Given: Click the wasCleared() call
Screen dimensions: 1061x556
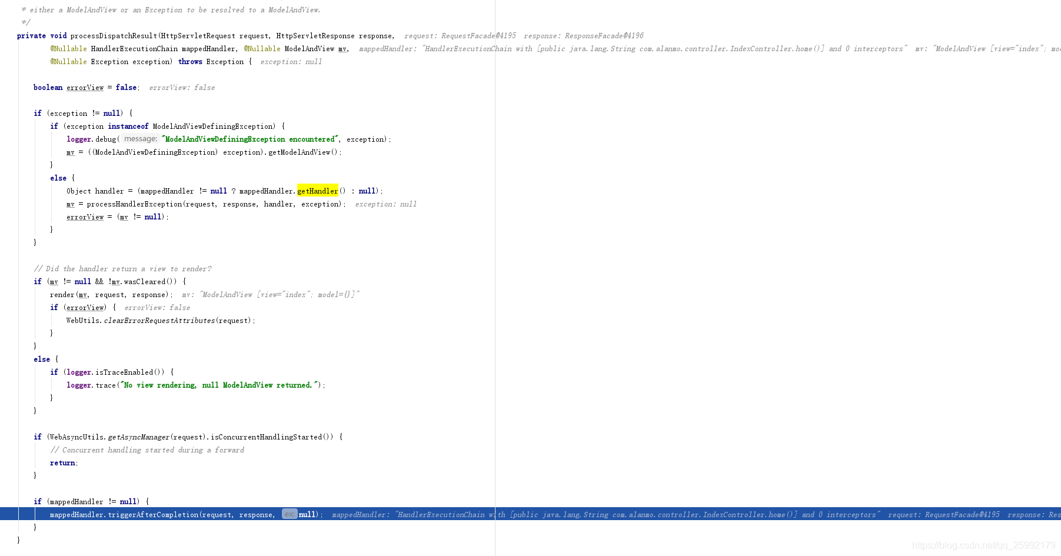Looking at the screenshot, I should 150,282.
